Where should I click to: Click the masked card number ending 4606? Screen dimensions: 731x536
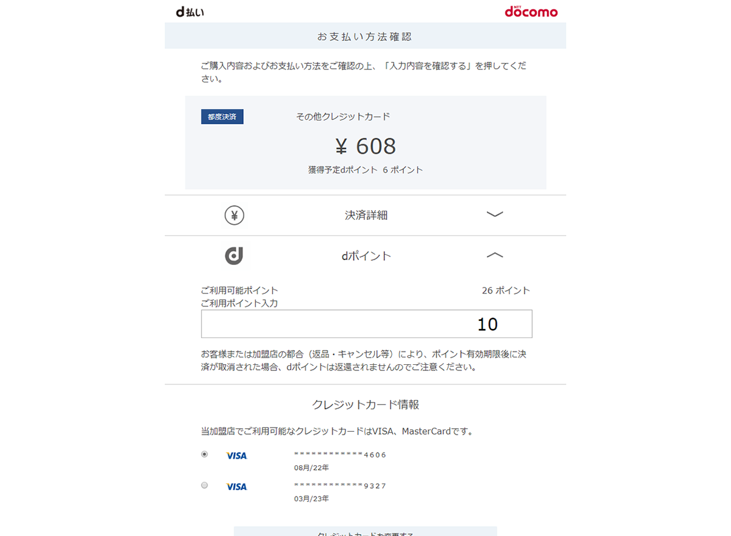pos(341,454)
